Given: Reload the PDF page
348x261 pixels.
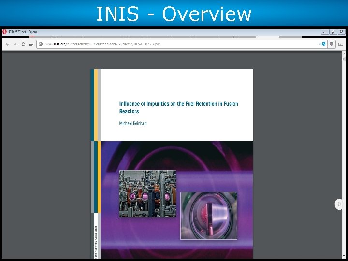Looking at the screenshot, I should coord(23,44).
